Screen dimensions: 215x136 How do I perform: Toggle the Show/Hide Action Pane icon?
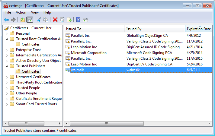[85, 20]
